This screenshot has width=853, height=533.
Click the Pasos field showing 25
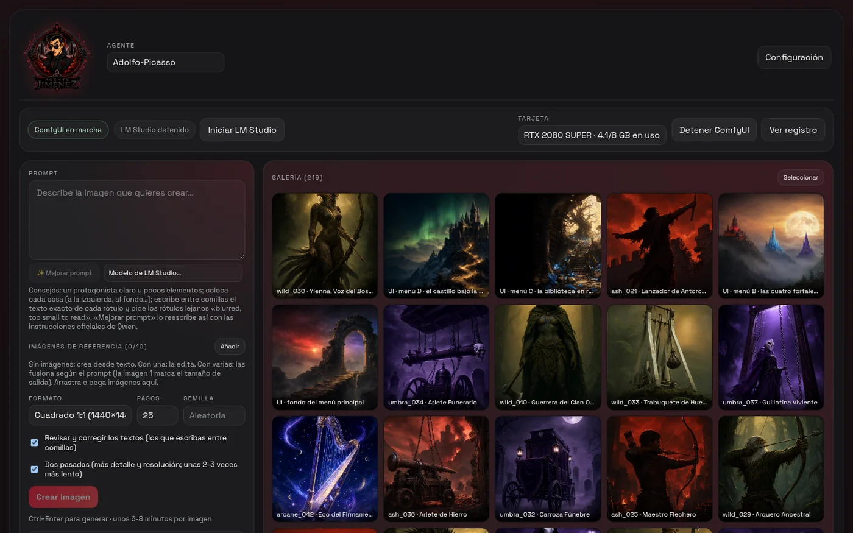tap(157, 415)
